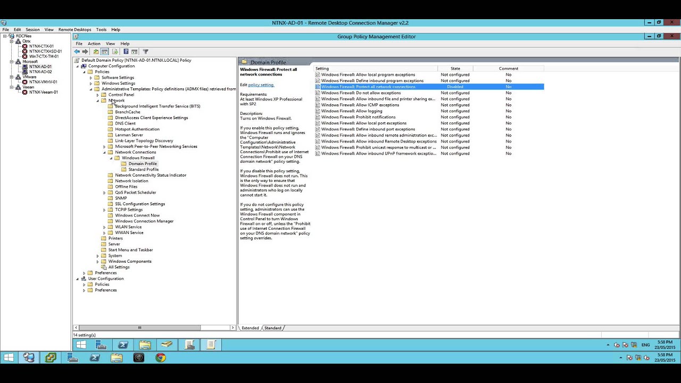
Task: Expand Control Panel folder node
Action: click(97, 95)
